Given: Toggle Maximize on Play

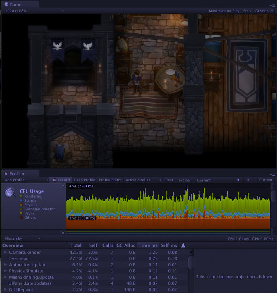Looking at the screenshot, I should point(224,11).
